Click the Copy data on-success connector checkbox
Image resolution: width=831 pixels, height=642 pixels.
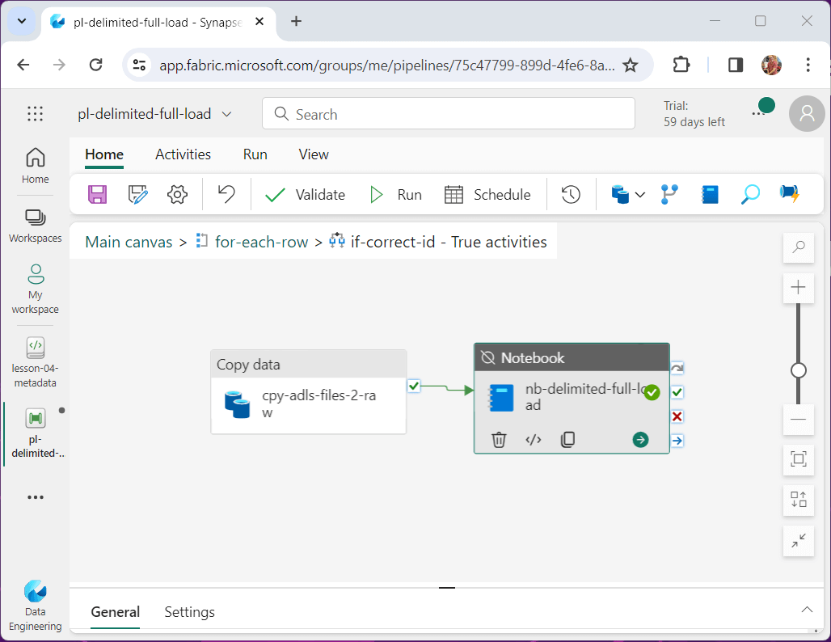(x=414, y=386)
